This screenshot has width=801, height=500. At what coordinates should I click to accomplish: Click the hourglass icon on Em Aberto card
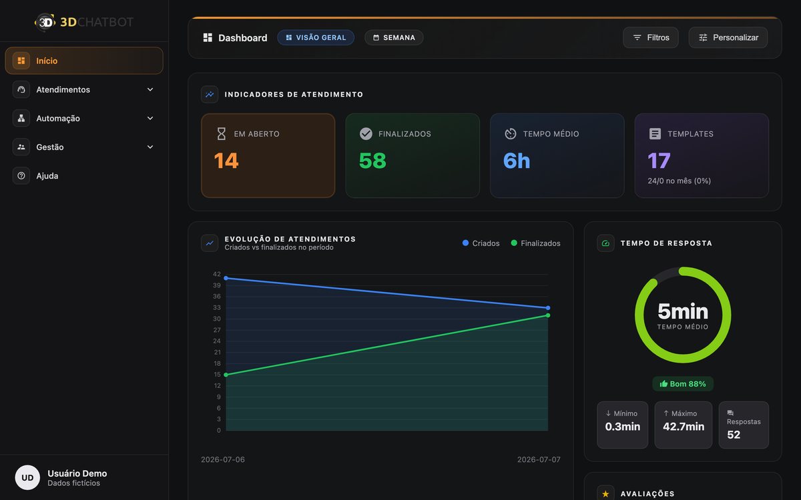[222, 134]
